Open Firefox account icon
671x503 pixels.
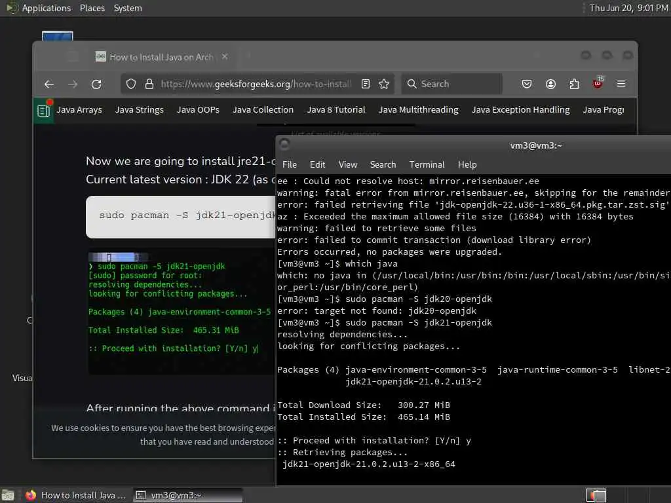[x=550, y=84]
